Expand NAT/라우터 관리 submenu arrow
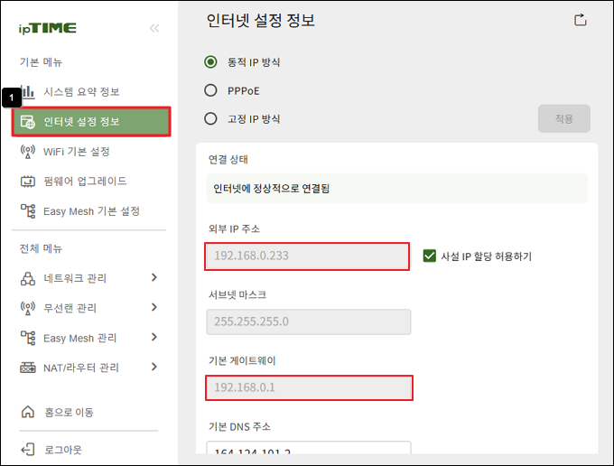The height and width of the screenshot is (466, 614). [x=154, y=367]
